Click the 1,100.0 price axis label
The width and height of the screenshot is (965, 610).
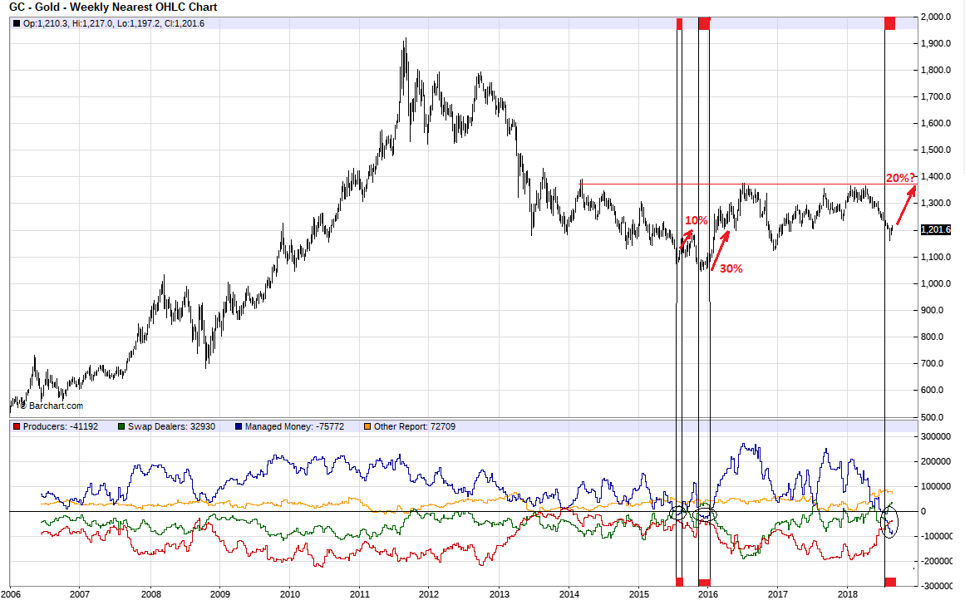click(x=935, y=257)
